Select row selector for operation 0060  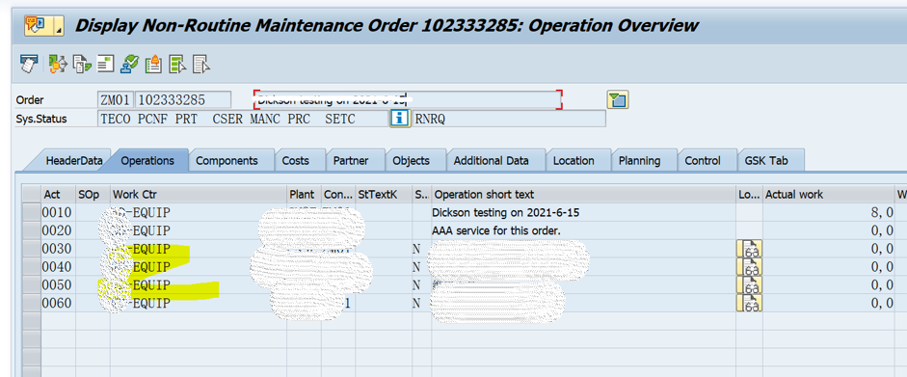click(x=31, y=303)
